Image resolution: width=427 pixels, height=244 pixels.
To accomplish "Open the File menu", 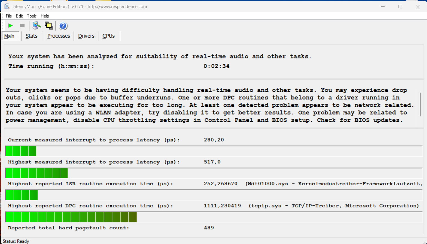I will coord(9,16).
